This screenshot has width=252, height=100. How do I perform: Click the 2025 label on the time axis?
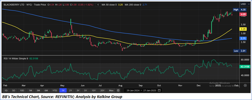tap(218, 85)
